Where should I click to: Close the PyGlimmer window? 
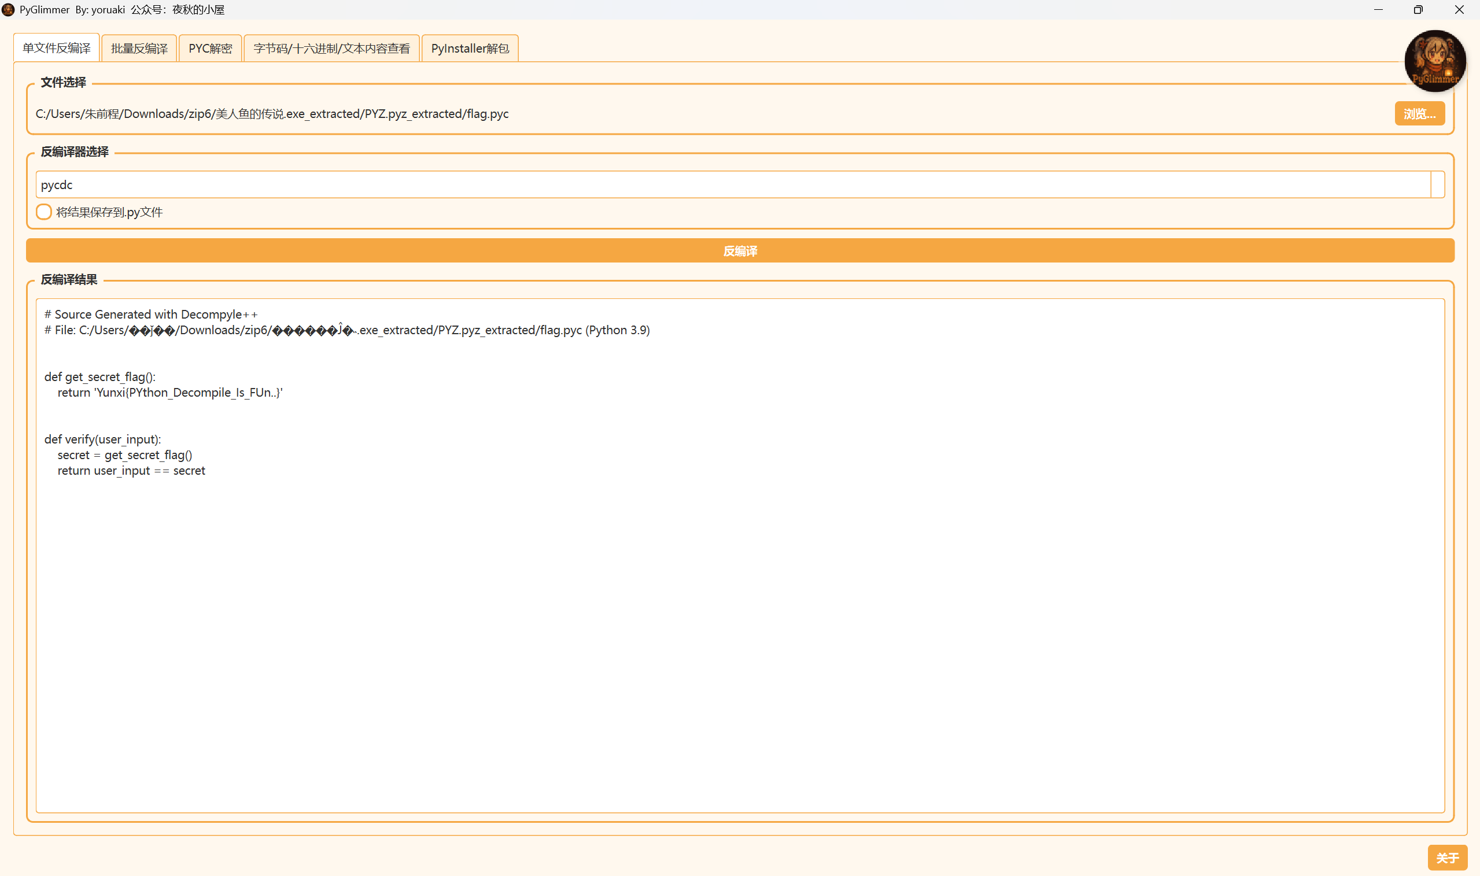[x=1459, y=9]
